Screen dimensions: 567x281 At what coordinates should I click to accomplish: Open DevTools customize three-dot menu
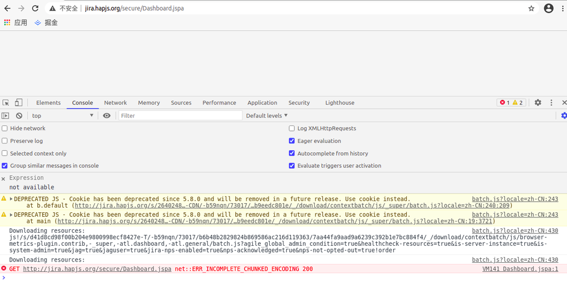pyautogui.click(x=552, y=103)
